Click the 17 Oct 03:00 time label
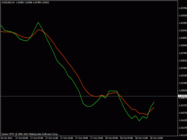187x140 pixels. click(x=22, y=138)
